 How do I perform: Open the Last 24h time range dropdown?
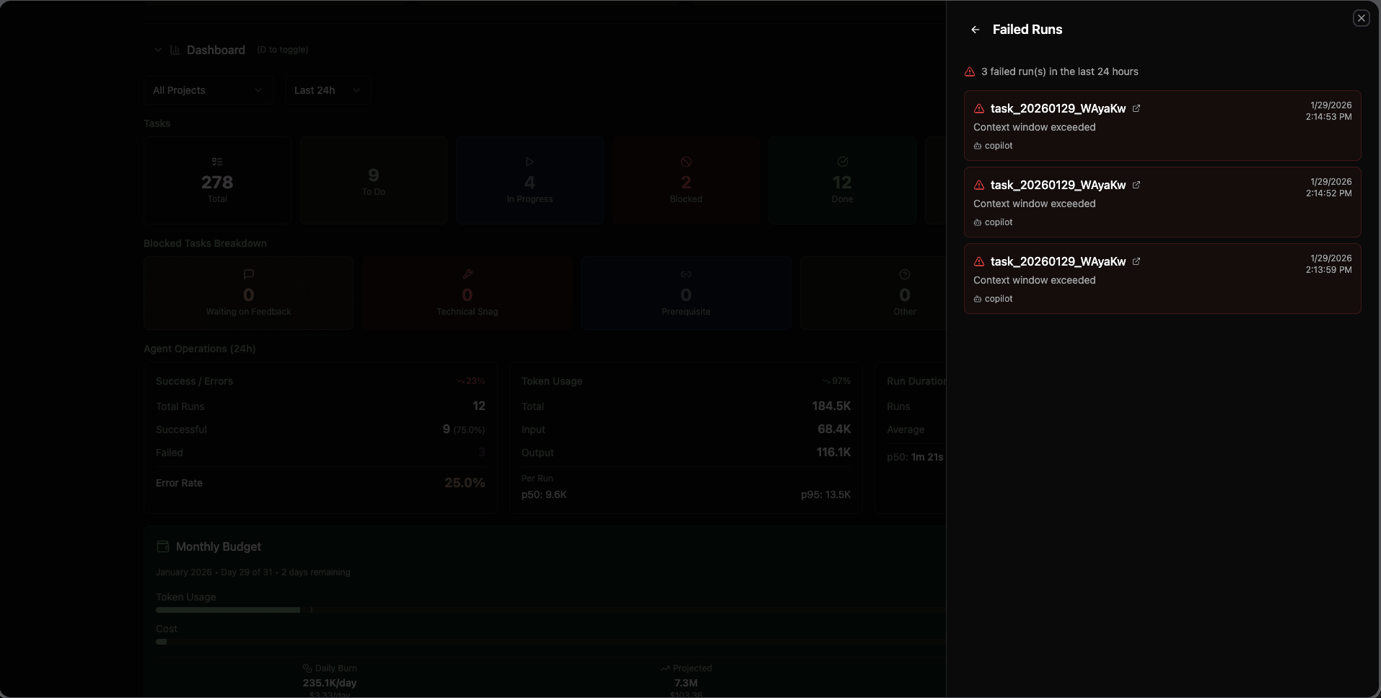[x=328, y=90]
